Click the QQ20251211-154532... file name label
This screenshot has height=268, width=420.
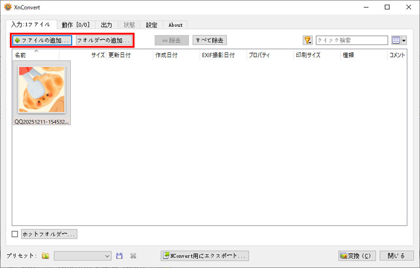click(x=42, y=122)
